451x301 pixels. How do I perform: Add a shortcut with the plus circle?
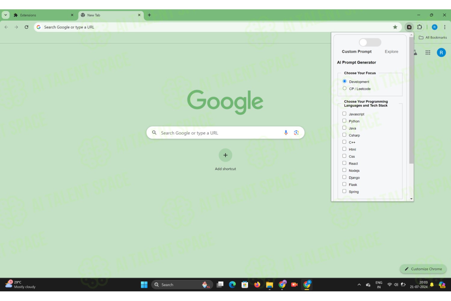[x=226, y=155]
